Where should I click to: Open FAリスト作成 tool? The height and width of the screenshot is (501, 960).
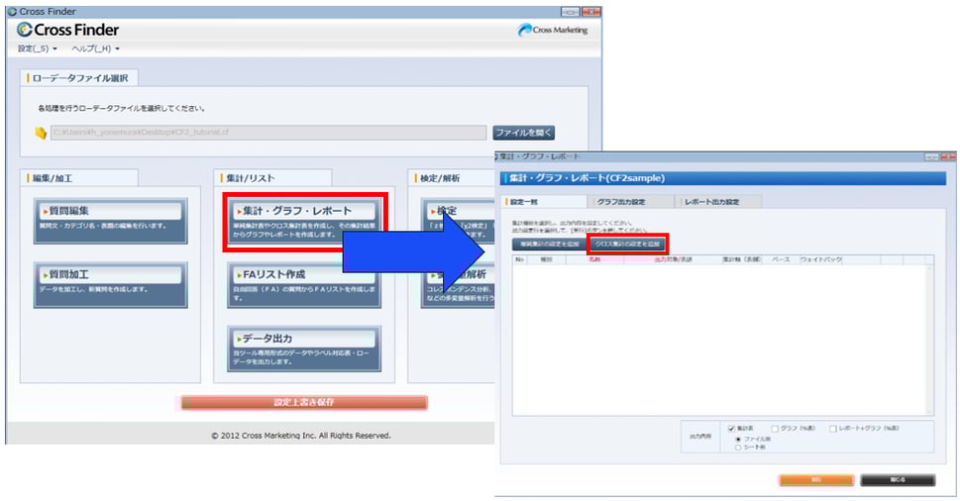[304, 283]
